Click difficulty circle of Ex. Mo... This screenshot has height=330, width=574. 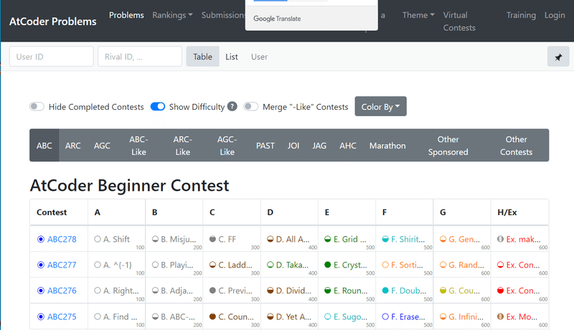click(x=500, y=316)
